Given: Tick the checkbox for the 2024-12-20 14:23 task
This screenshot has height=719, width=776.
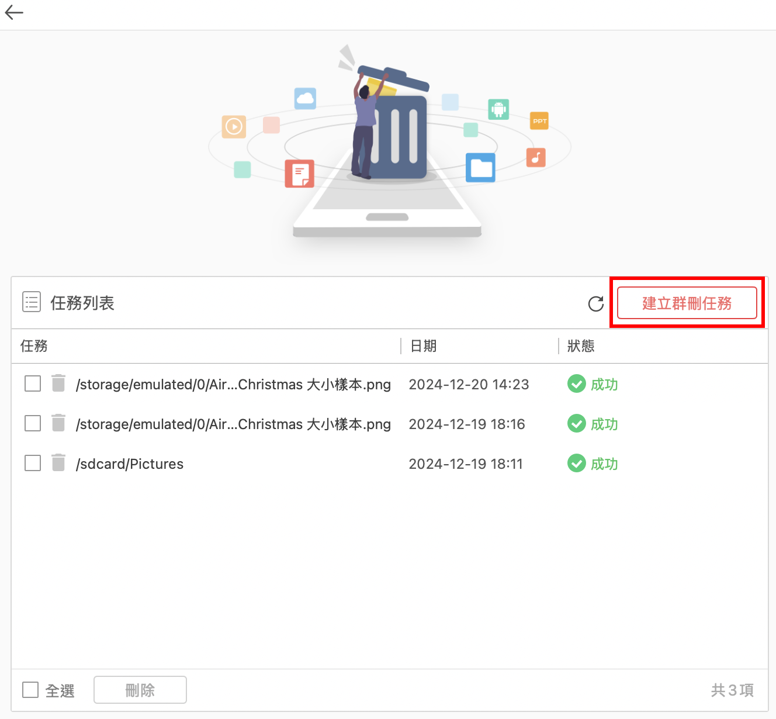Looking at the screenshot, I should (33, 384).
